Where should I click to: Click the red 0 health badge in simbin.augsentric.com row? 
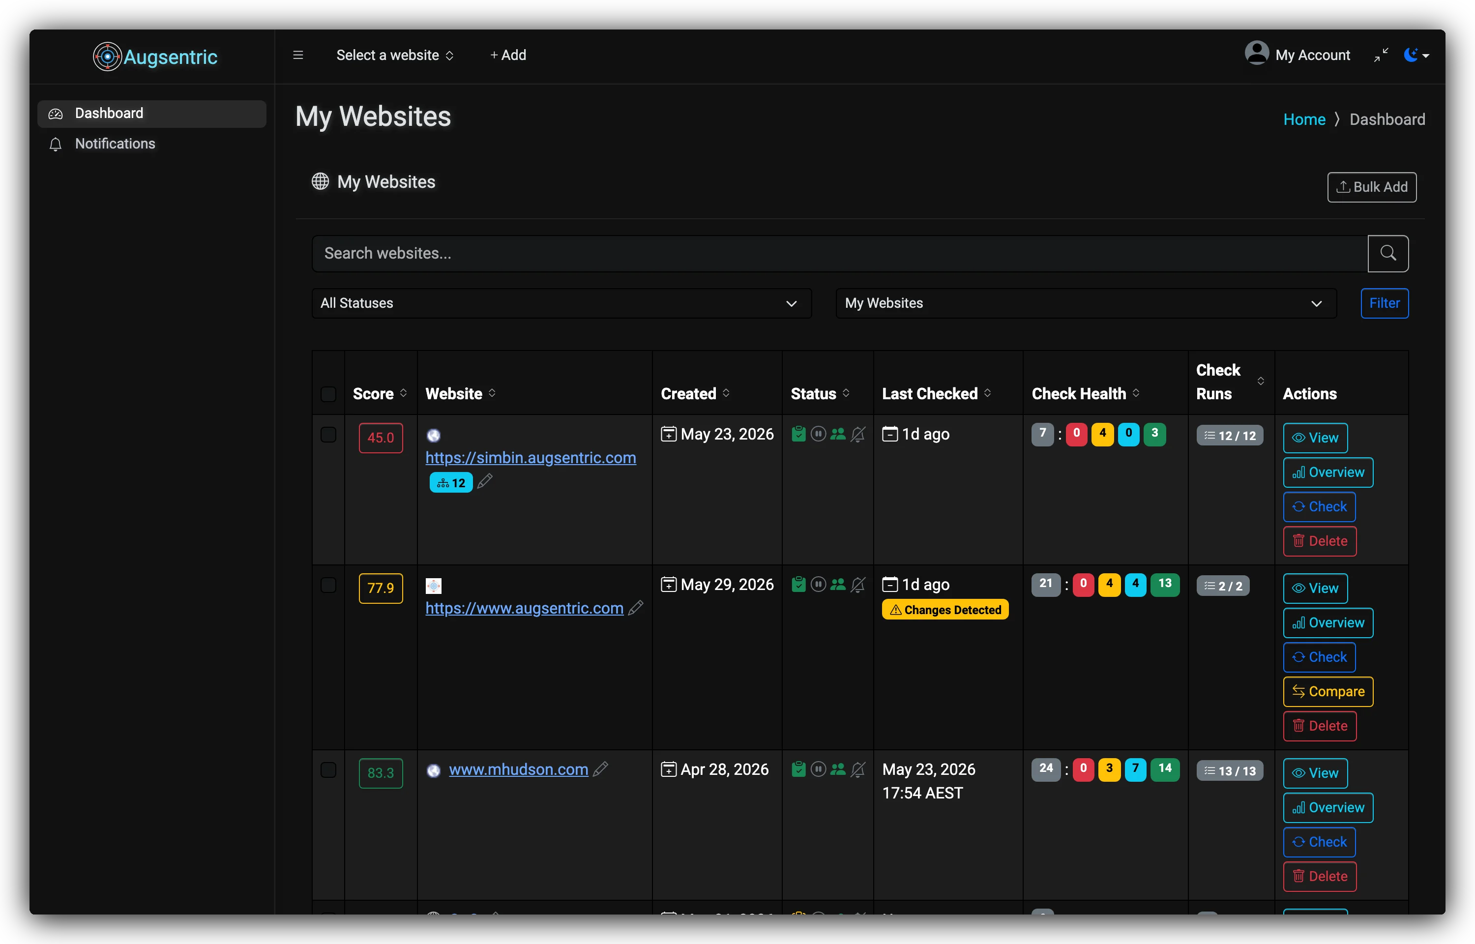click(x=1076, y=434)
